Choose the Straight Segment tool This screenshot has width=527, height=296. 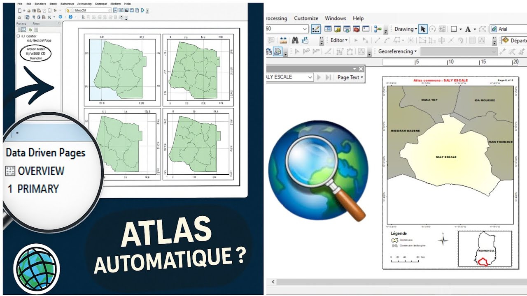[377, 40]
